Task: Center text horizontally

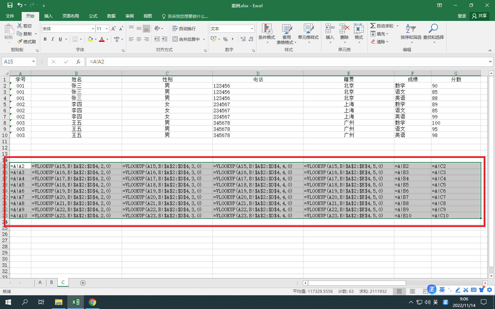Action: [139, 39]
